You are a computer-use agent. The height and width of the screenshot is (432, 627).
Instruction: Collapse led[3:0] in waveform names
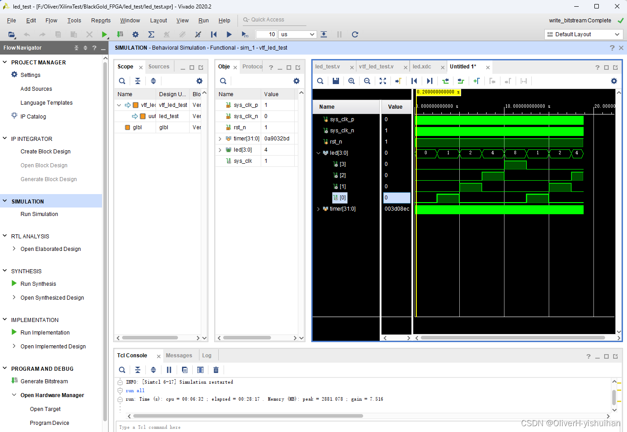[x=318, y=153]
